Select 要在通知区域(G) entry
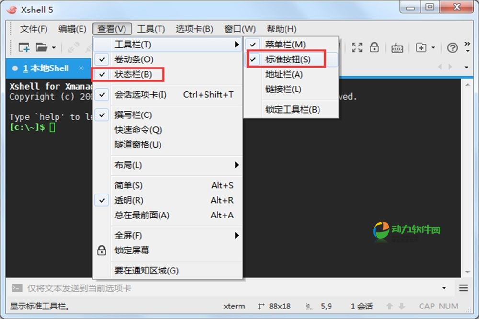The image size is (479, 319). click(x=168, y=271)
